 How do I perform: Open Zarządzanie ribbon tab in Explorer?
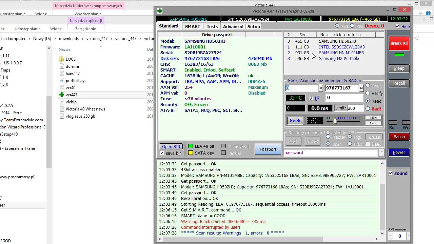(x=85, y=29)
